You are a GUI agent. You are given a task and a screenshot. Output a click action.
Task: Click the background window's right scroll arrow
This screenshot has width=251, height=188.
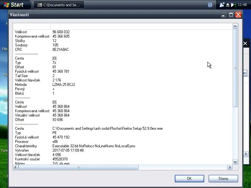point(246,154)
